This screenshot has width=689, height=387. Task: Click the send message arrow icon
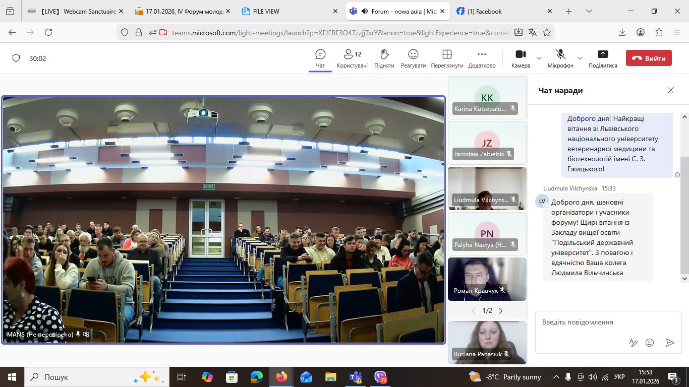pos(670,343)
